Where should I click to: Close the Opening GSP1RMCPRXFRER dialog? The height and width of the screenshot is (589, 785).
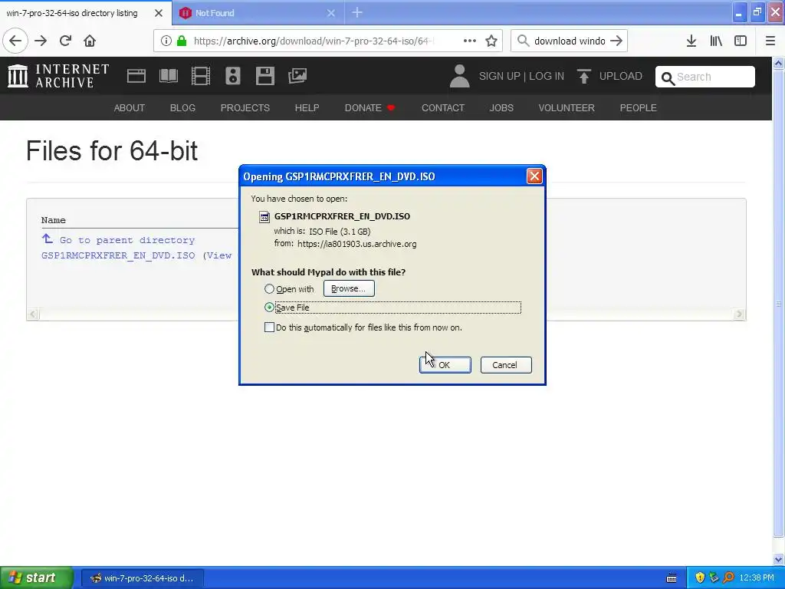click(x=534, y=176)
